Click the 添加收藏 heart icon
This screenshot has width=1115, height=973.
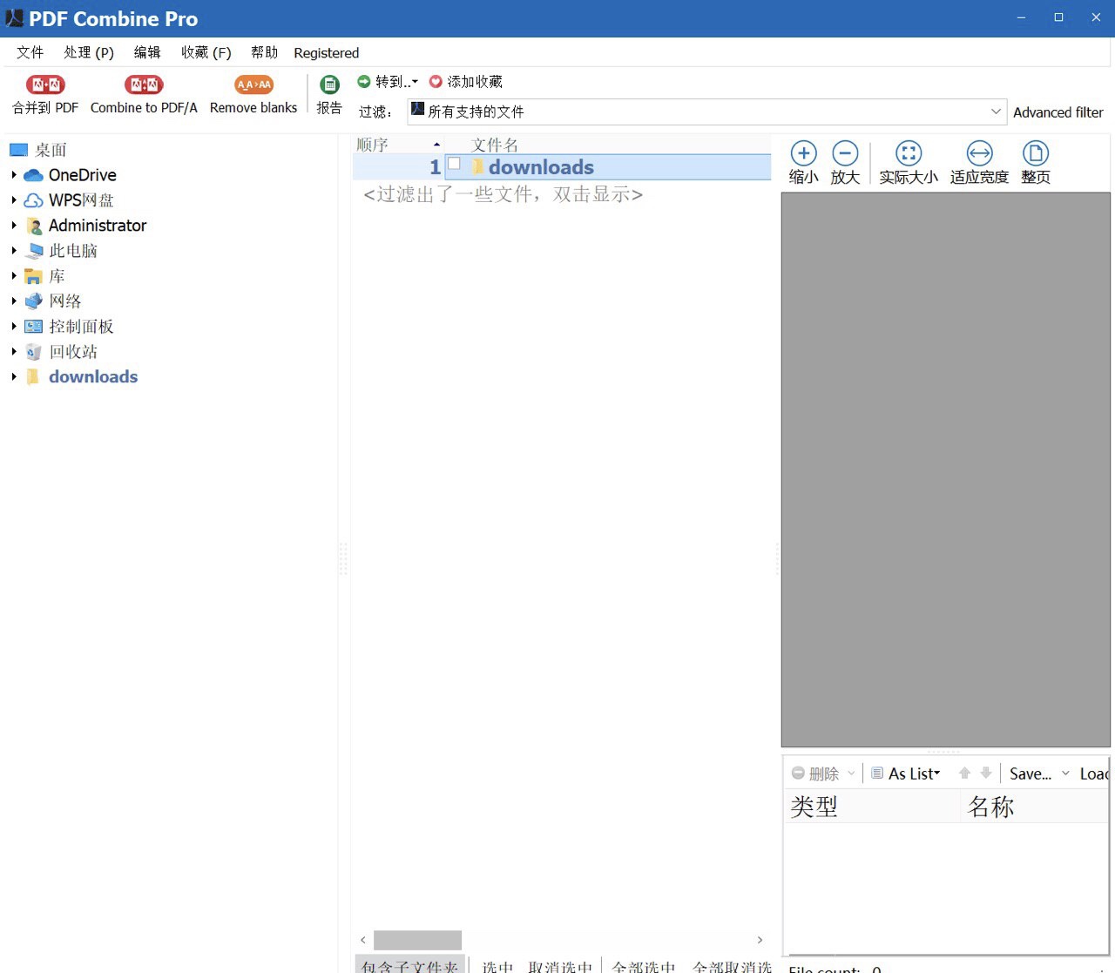[436, 81]
